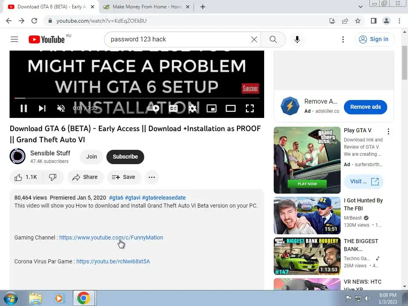Close the Make Money From Home tab
This screenshot has width=408, height=306.
[x=187, y=7]
